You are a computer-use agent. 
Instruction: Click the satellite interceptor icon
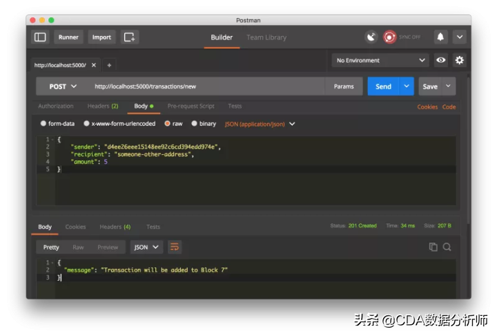coord(371,37)
